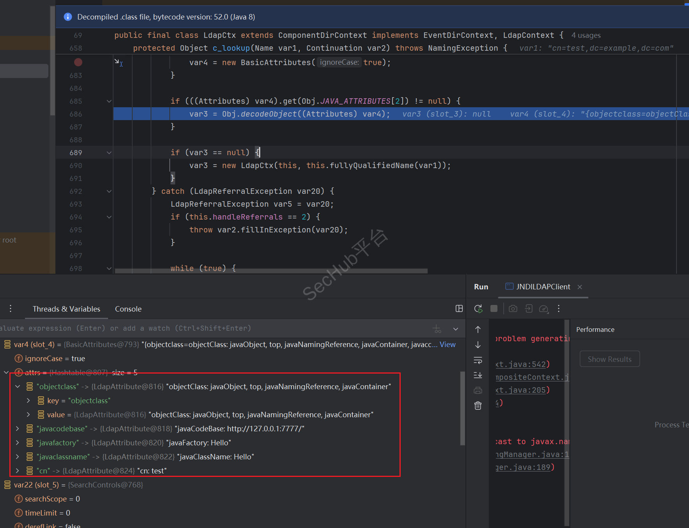Image resolution: width=689 pixels, height=528 pixels.
Task: Toggle soft-wrap in Run console
Action: tap(478, 360)
